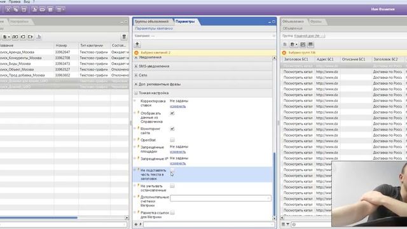Click the group name link next to Группа

[x=310, y=36]
